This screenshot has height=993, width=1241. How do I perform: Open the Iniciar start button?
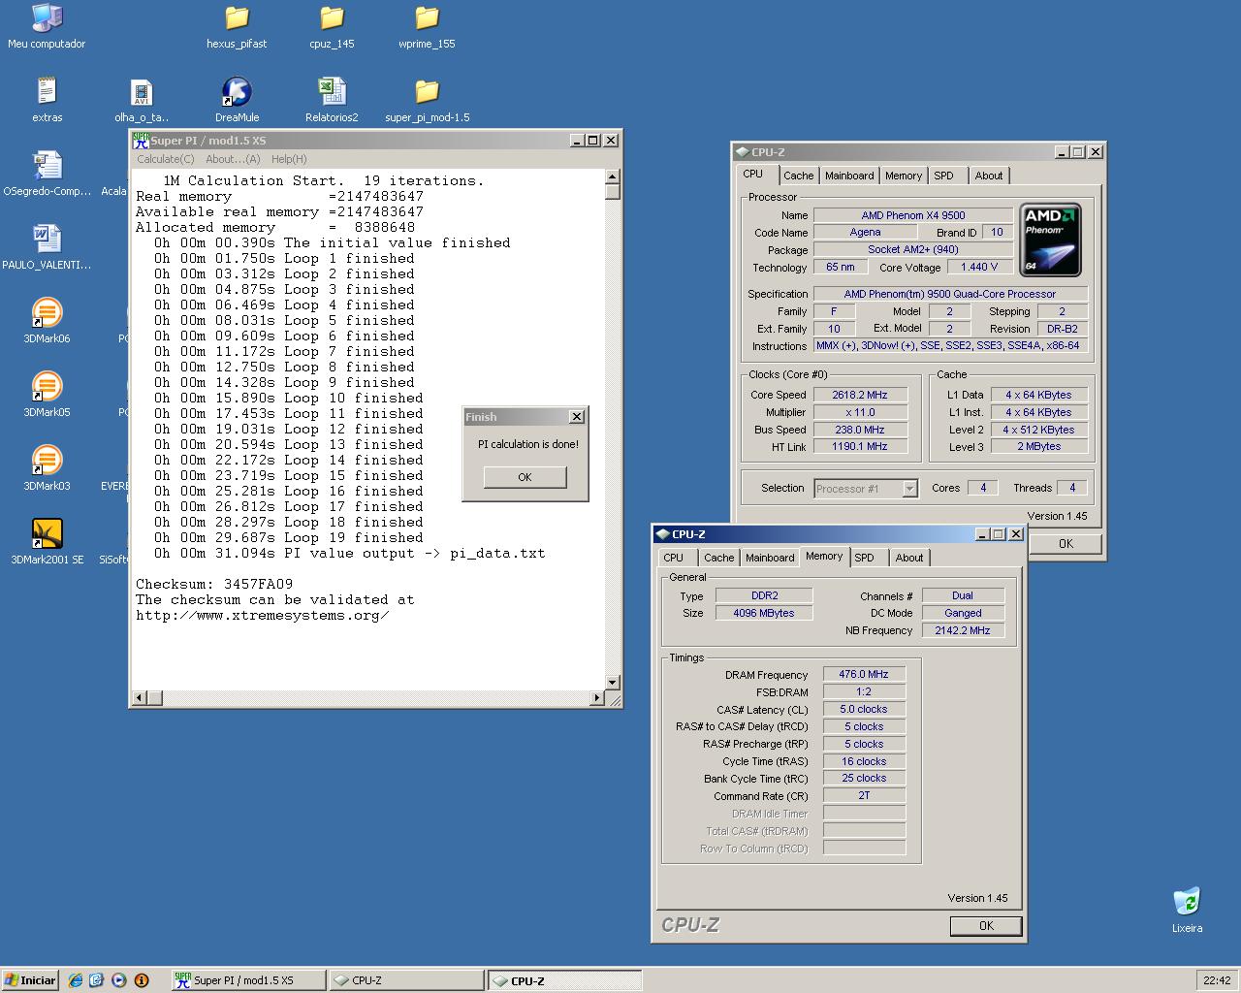pos(30,980)
